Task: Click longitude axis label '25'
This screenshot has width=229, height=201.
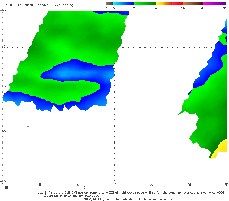Action: (x=189, y=185)
